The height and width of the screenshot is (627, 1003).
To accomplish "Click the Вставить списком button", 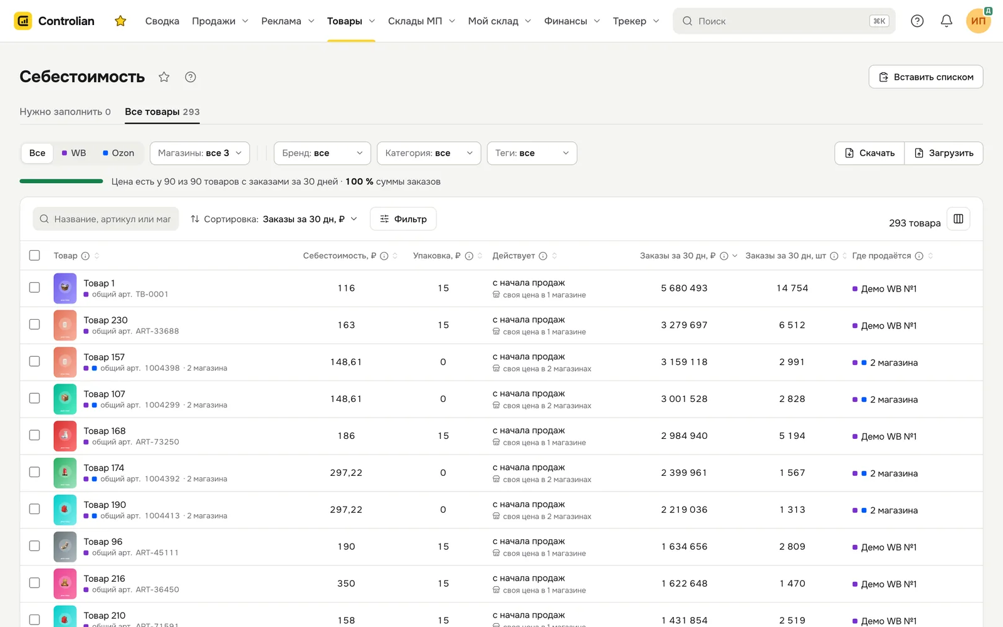I will tap(926, 76).
